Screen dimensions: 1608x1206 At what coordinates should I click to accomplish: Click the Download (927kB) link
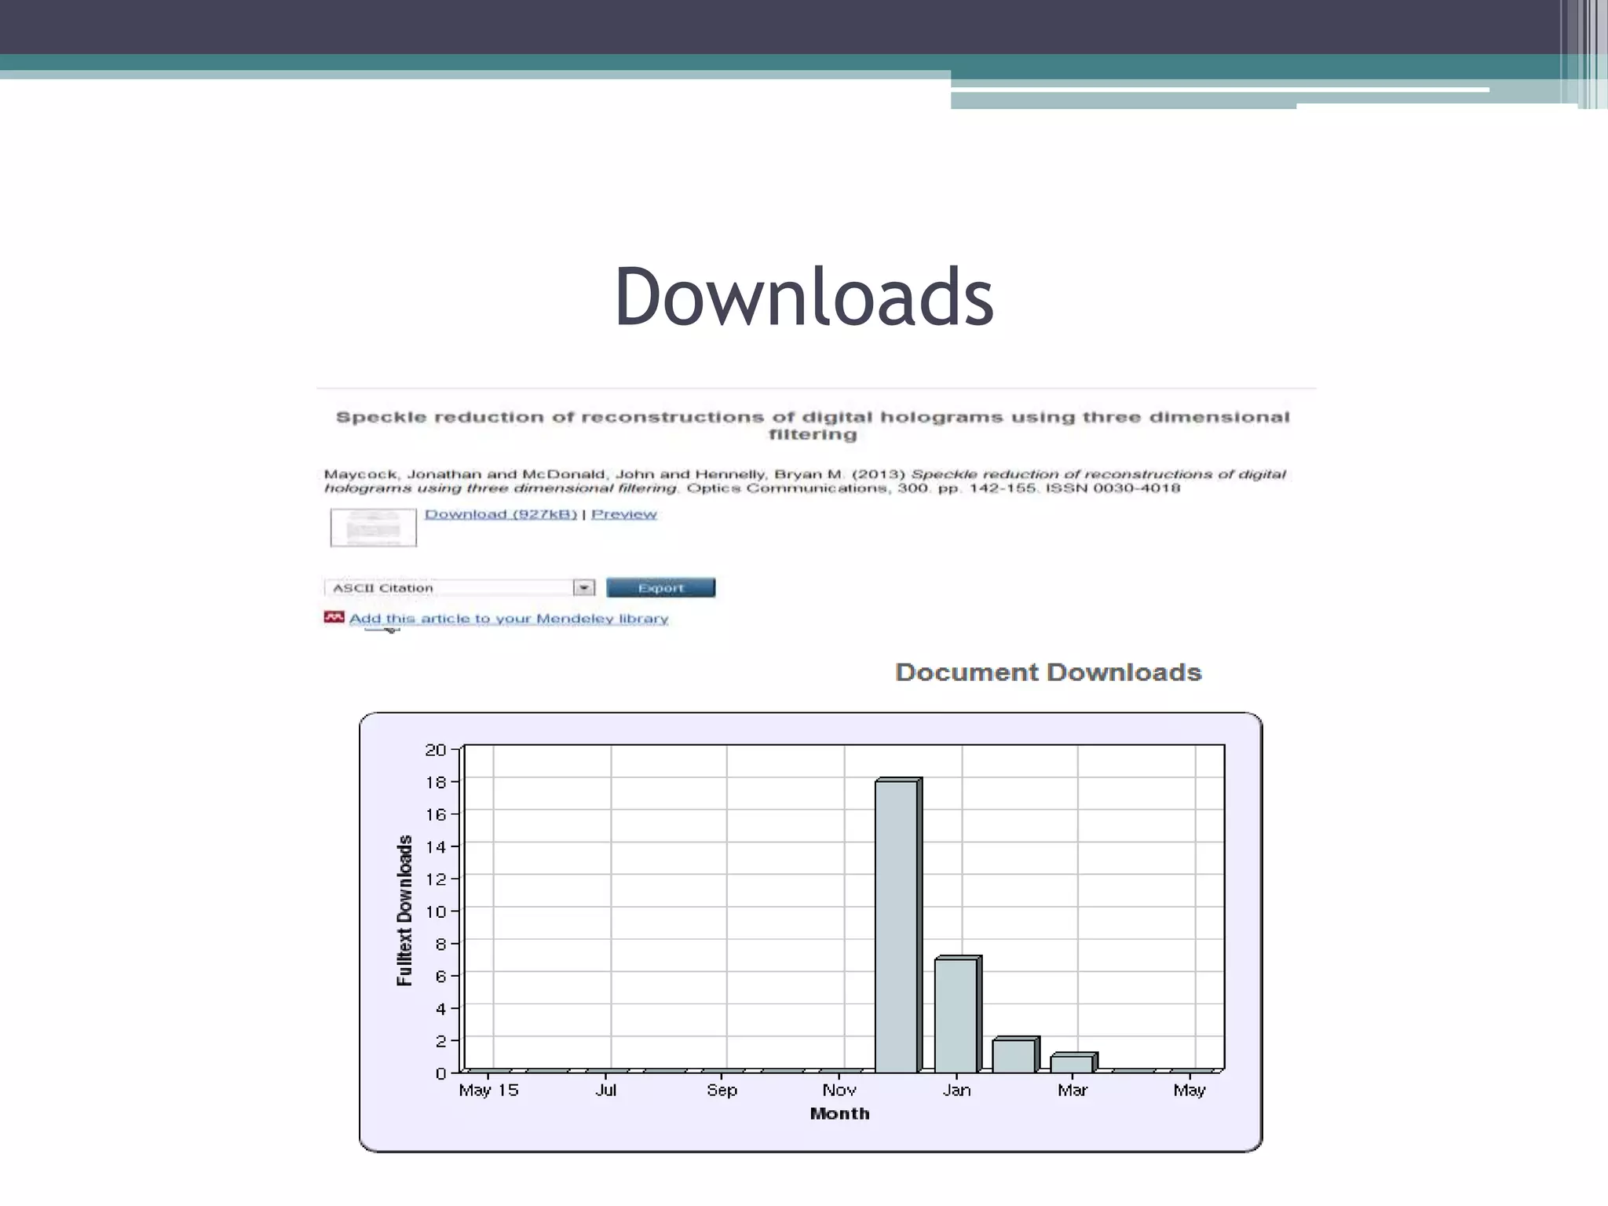tap(501, 514)
